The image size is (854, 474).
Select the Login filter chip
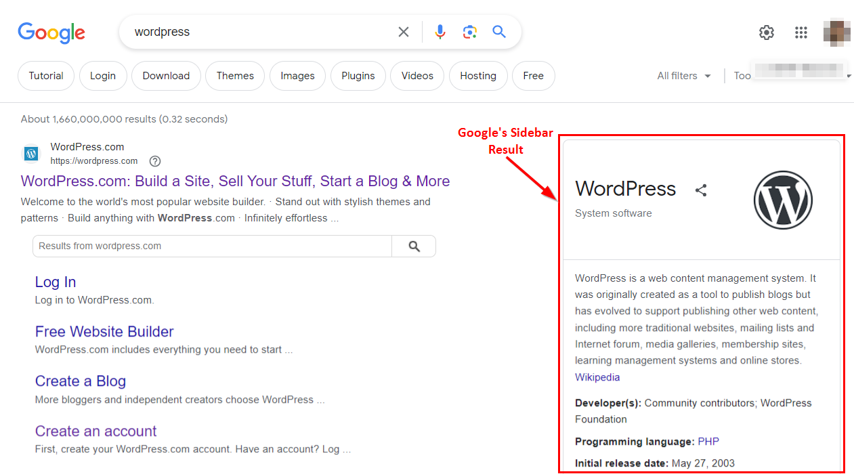(103, 76)
